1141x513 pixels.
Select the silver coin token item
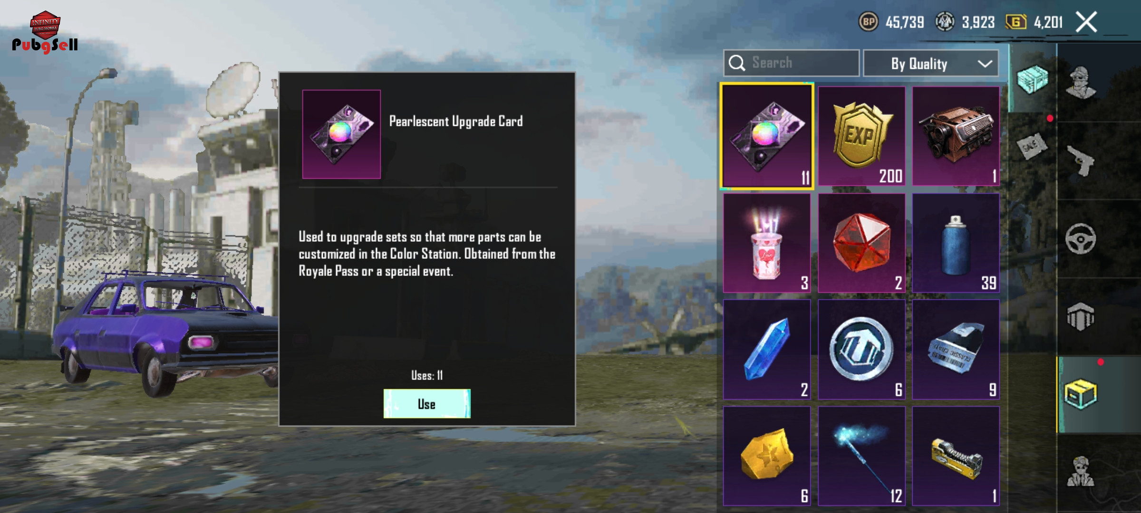[861, 350]
